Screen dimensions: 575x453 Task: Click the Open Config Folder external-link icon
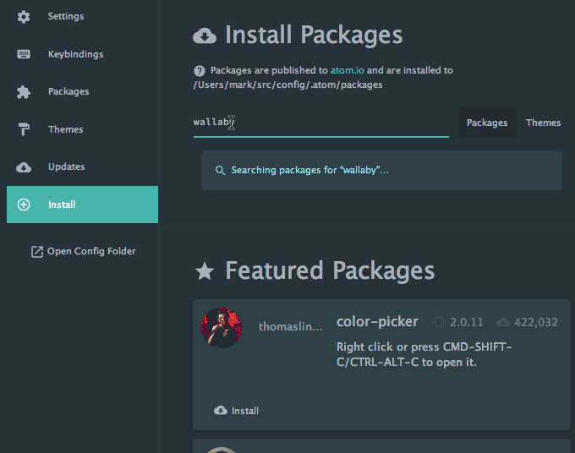(x=37, y=252)
